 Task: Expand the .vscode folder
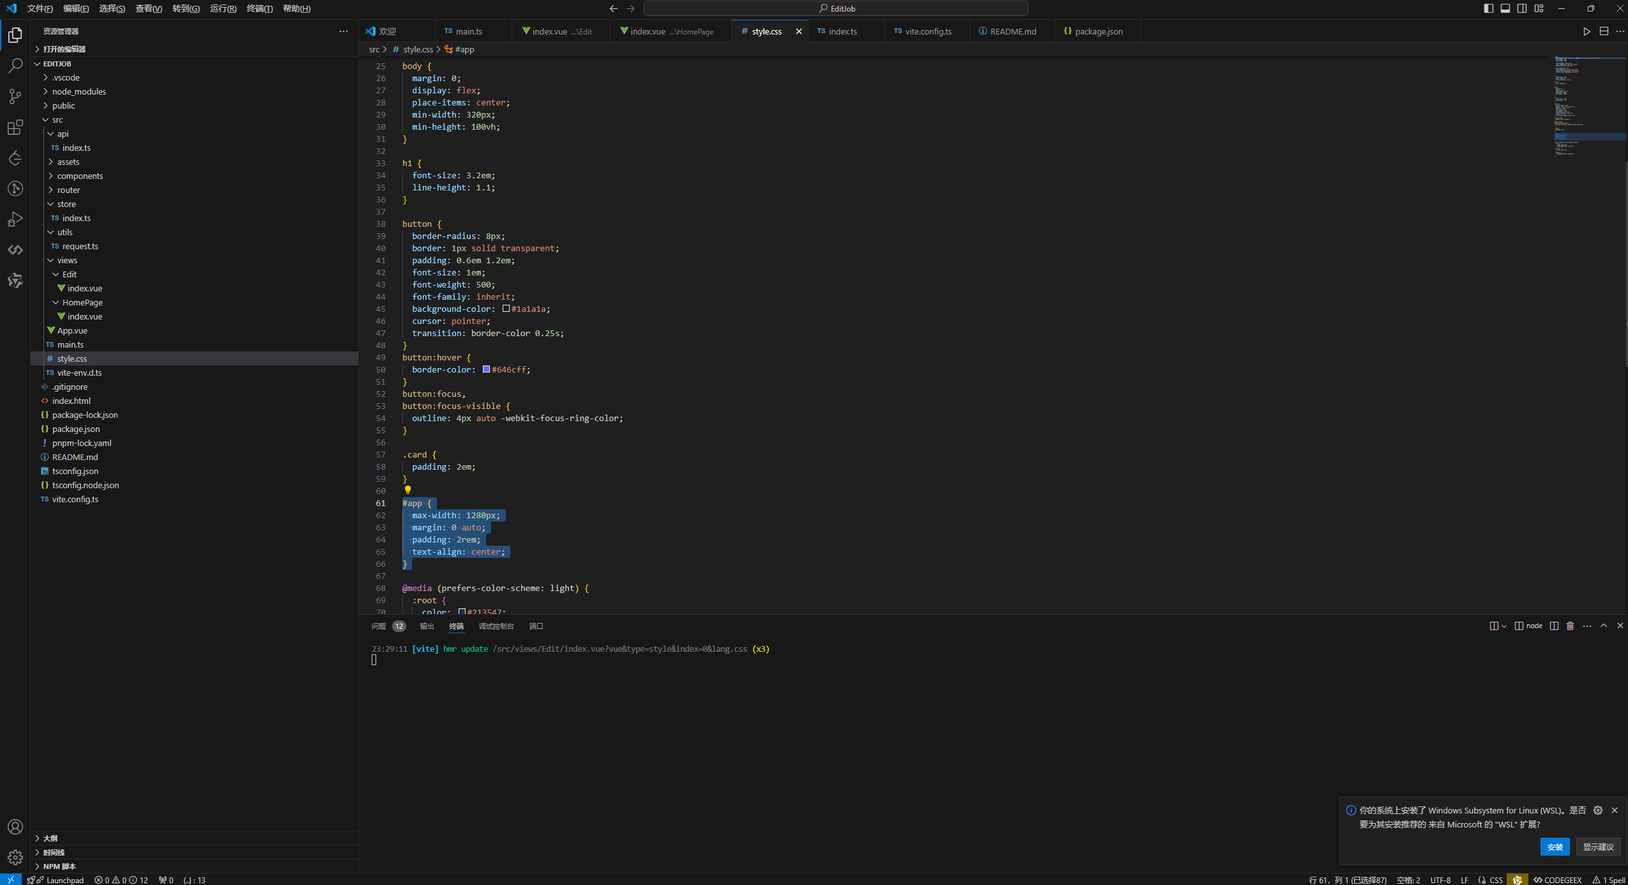(x=194, y=77)
